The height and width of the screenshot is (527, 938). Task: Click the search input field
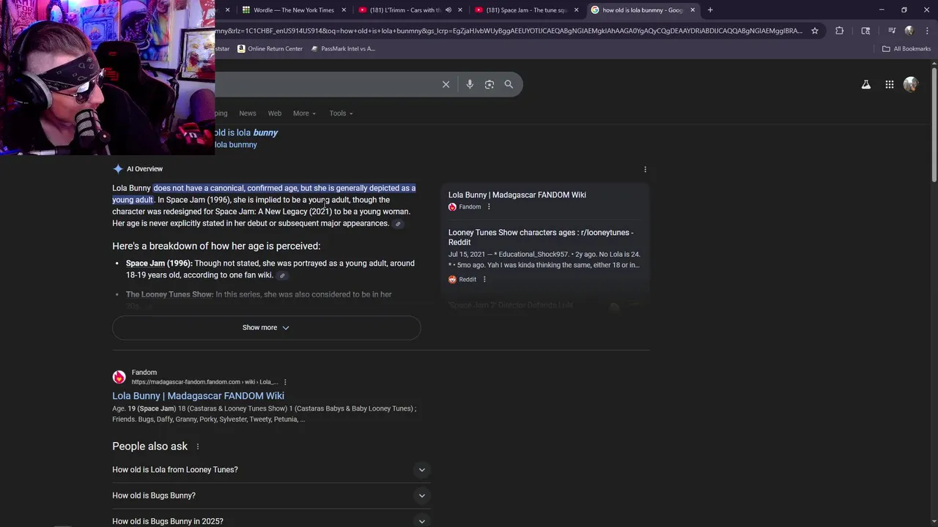(x=326, y=84)
